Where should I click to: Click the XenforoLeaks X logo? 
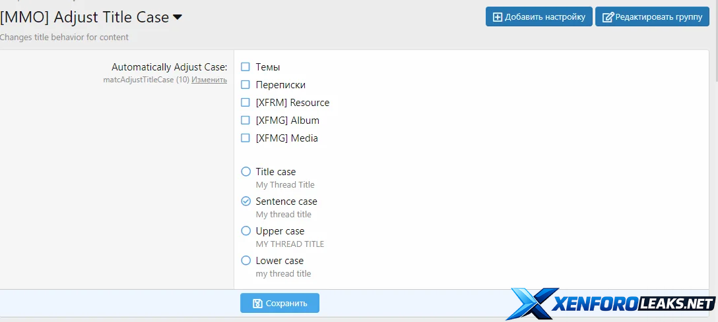(x=533, y=304)
